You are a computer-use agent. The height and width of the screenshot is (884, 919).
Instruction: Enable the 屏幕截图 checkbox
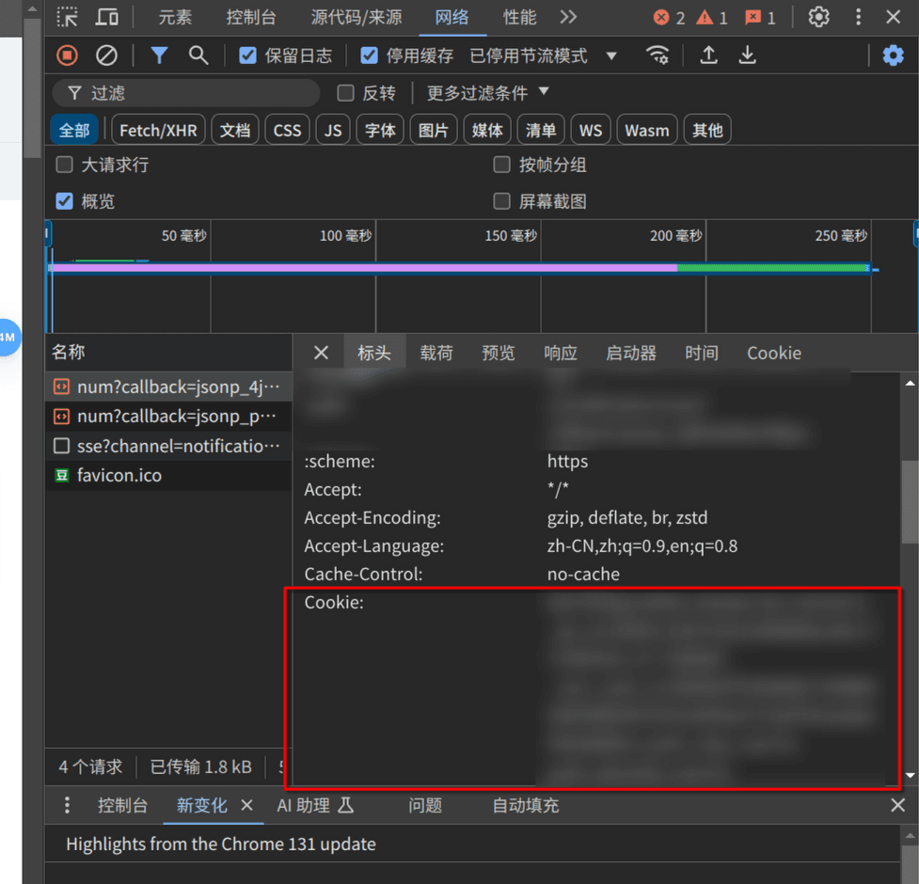point(502,201)
